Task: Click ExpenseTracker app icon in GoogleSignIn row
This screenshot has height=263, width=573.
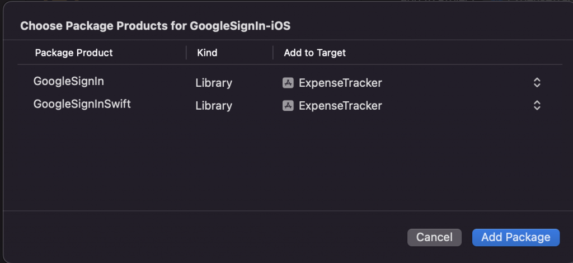Action: pyautogui.click(x=288, y=83)
